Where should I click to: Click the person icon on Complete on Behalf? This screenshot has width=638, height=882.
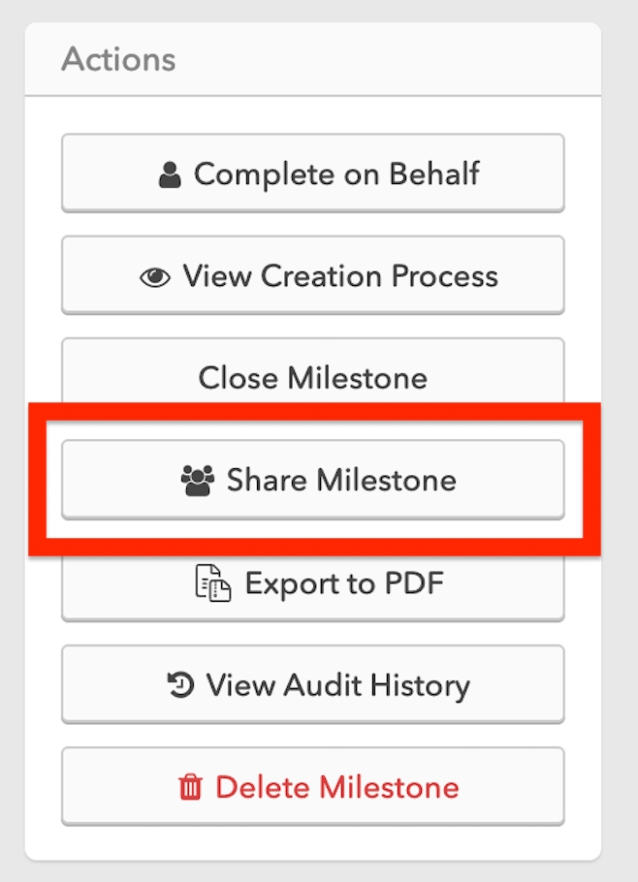[x=170, y=174]
